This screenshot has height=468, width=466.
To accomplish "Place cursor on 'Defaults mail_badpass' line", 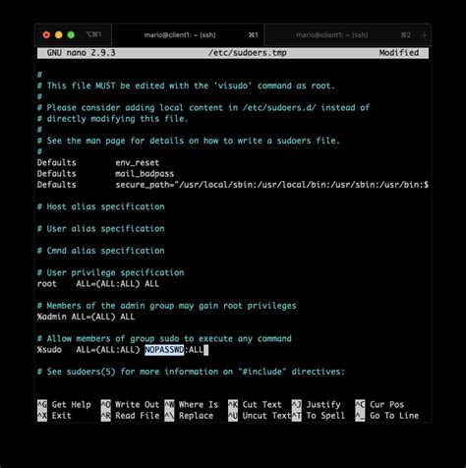I will tap(105, 174).
